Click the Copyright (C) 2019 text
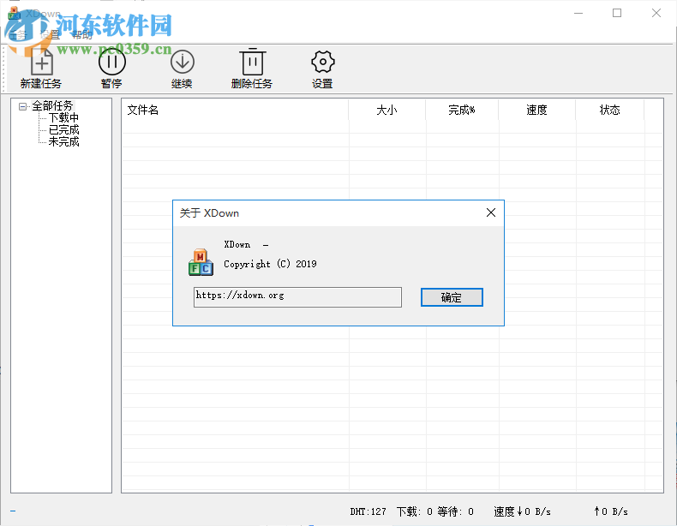 coord(270,264)
